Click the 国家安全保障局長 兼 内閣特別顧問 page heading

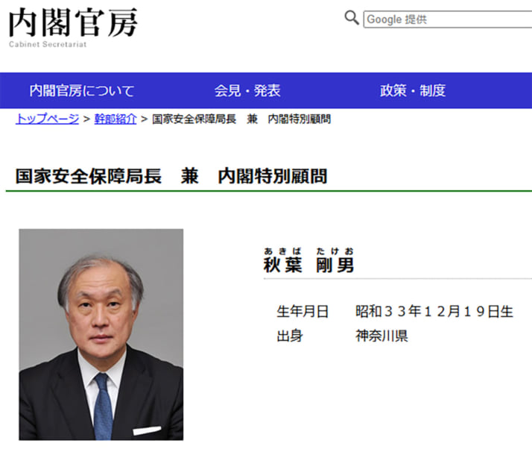[x=171, y=177]
